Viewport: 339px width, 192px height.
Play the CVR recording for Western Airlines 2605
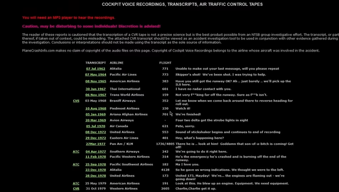pyautogui.click(x=76, y=188)
